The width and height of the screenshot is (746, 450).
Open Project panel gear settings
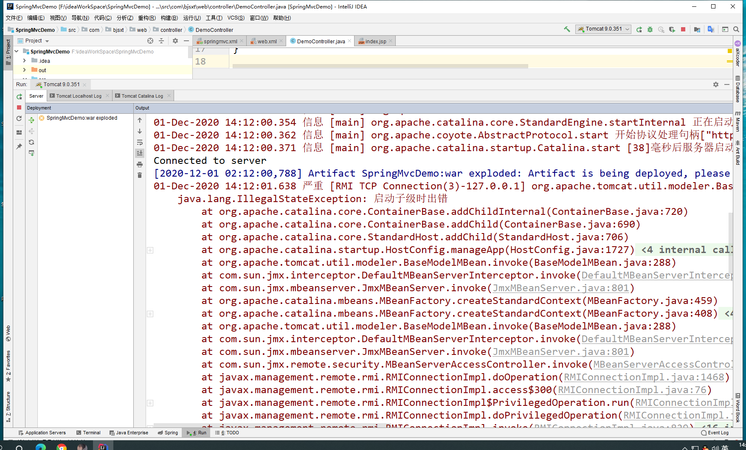coord(175,41)
